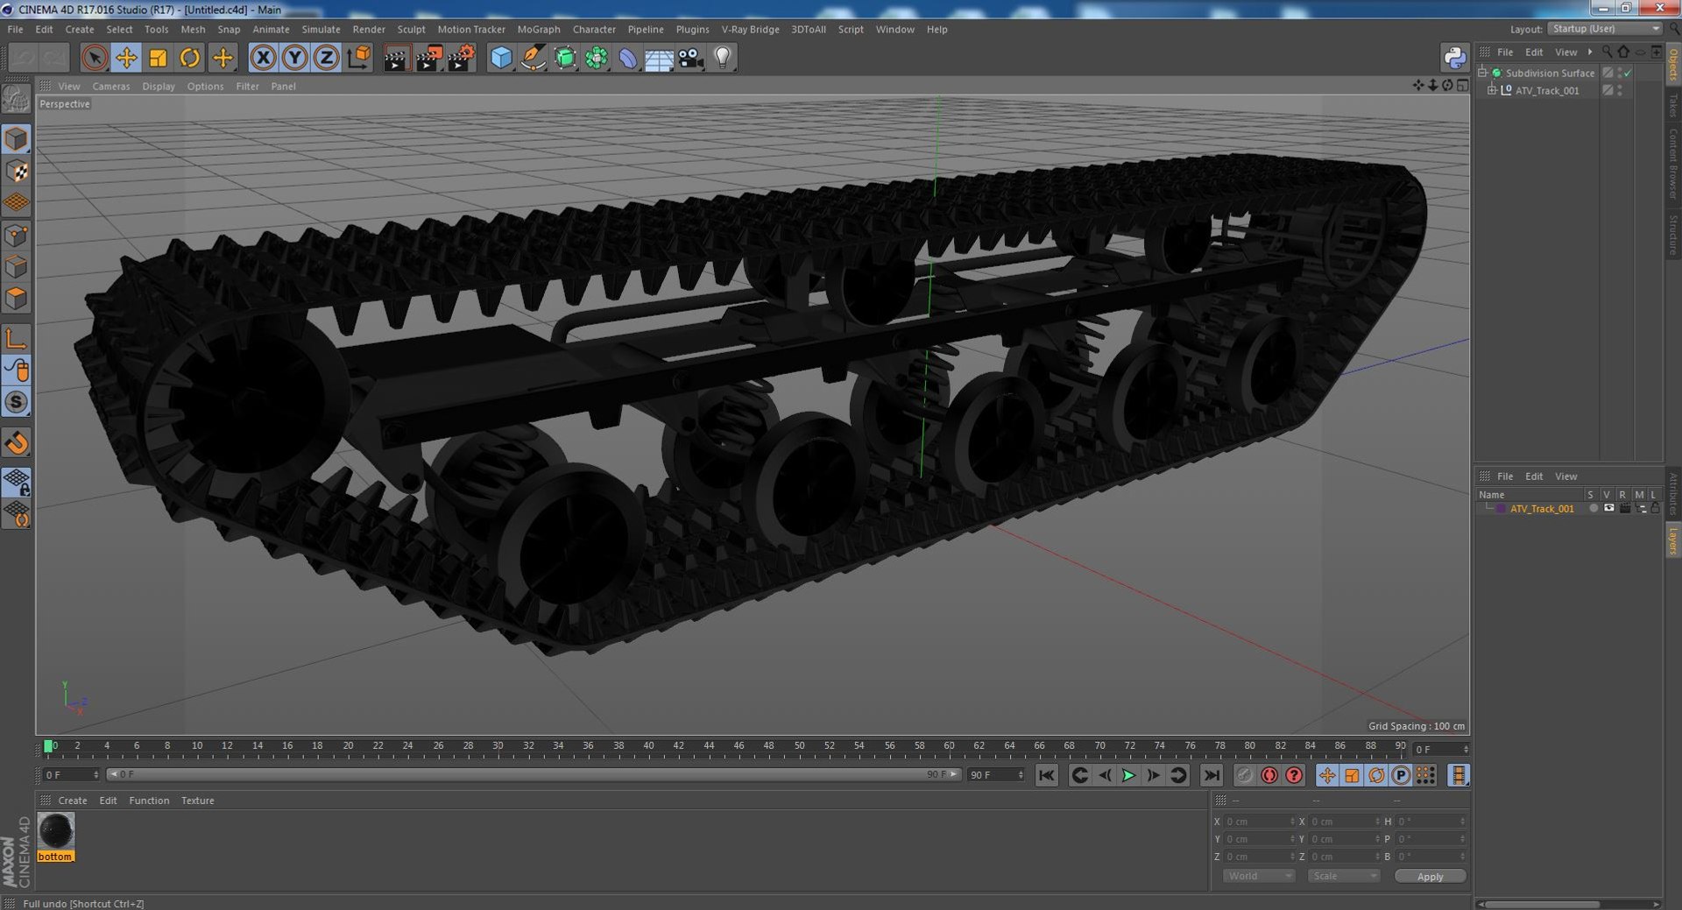
Task: Open the Scale mode dropdown
Action: click(x=1343, y=877)
